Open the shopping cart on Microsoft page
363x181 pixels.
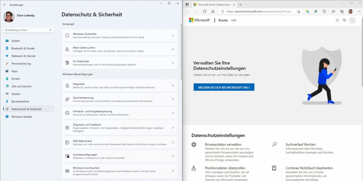pyautogui.click(x=344, y=20)
